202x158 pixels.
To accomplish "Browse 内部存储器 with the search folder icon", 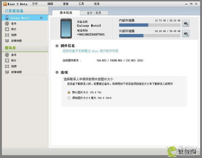I will 186,23.
